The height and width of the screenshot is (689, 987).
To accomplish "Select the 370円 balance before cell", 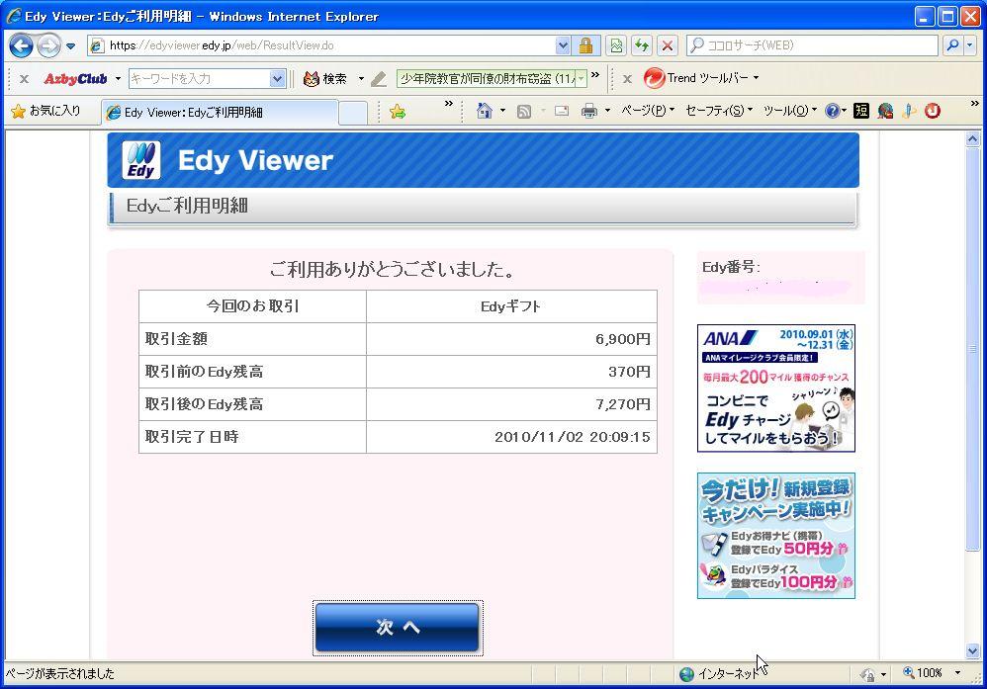I will (x=511, y=372).
